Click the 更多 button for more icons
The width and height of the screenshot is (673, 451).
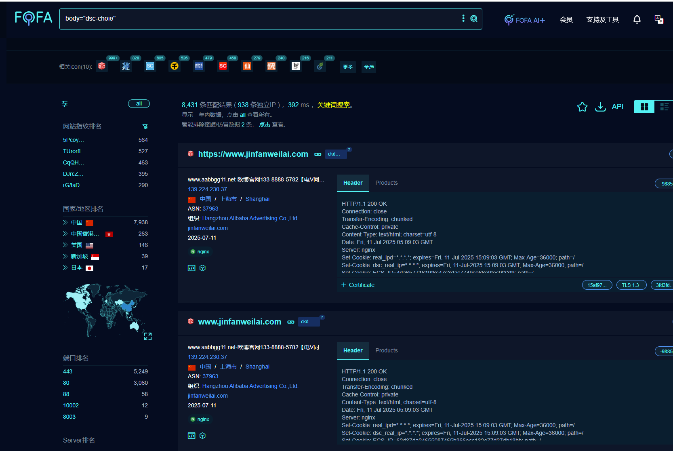348,67
